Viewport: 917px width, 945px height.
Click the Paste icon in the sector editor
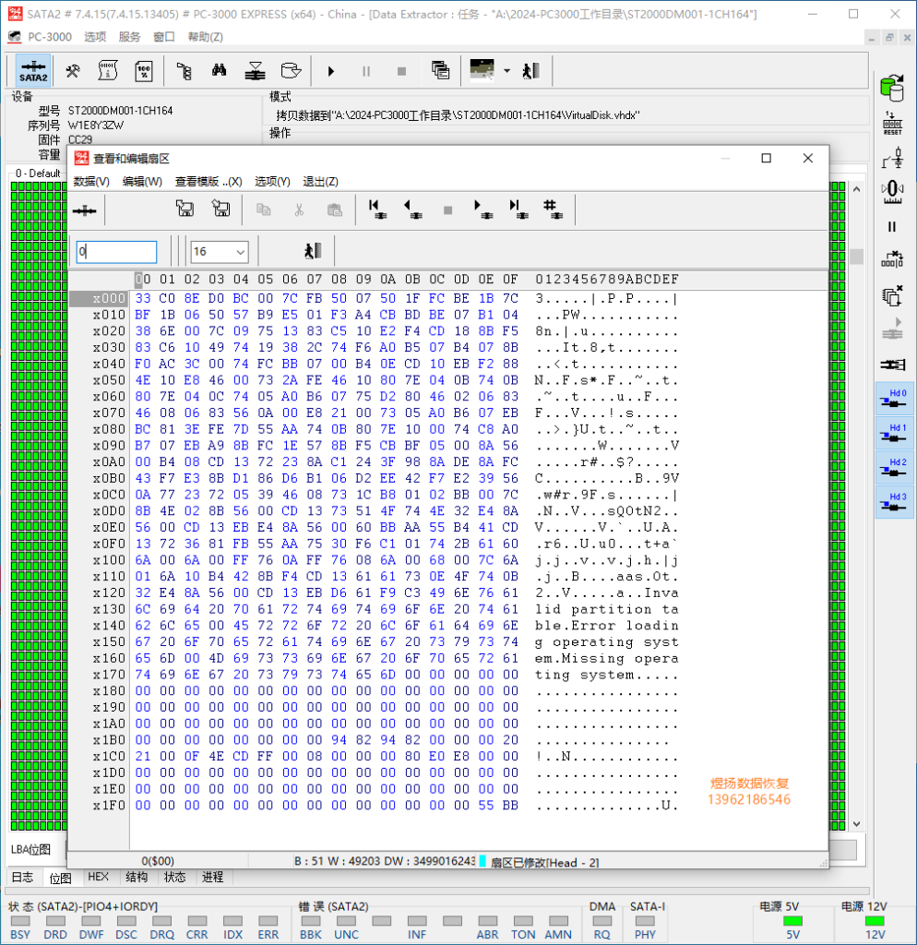335,209
